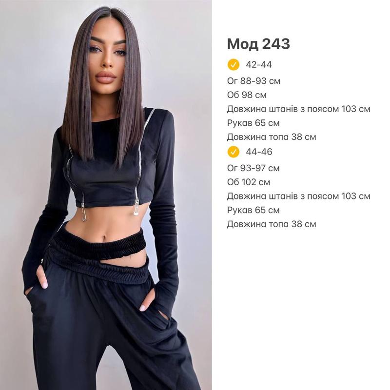Click the first Рукав 65 см line

[x=253, y=123]
